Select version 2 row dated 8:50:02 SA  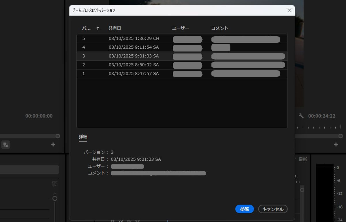coord(182,65)
